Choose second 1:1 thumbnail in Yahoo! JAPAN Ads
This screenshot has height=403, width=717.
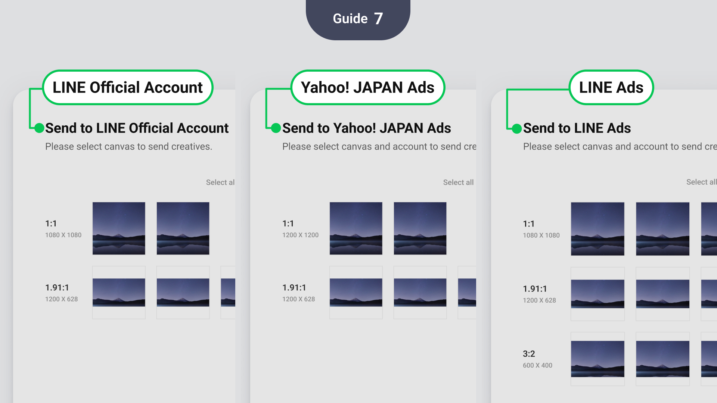click(x=420, y=228)
